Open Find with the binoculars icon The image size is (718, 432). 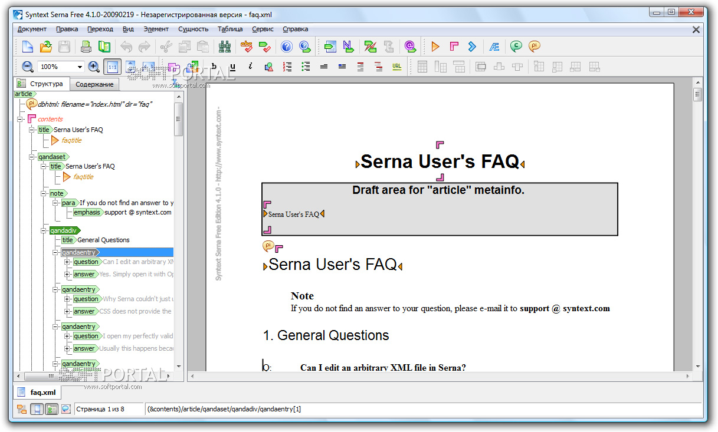point(225,47)
